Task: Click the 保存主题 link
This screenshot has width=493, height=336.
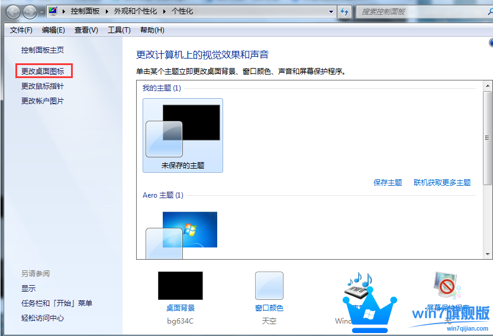Action: tap(388, 183)
